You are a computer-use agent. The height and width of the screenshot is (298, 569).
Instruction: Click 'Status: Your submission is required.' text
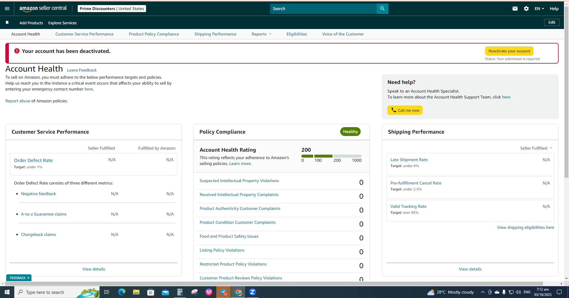click(512, 59)
